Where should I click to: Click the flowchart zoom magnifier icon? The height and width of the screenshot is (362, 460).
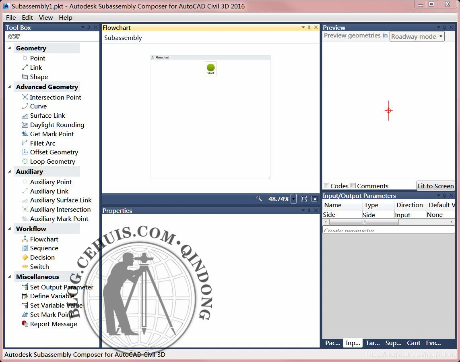coord(259,199)
